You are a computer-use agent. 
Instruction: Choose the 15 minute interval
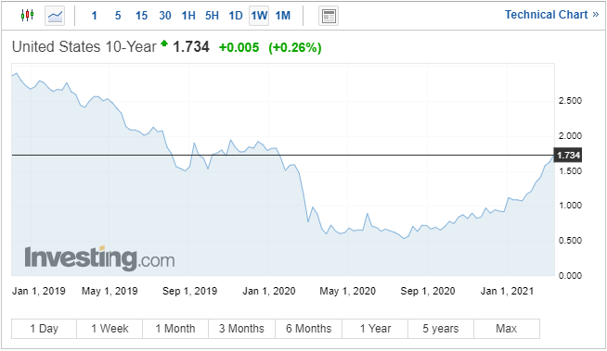click(x=141, y=16)
